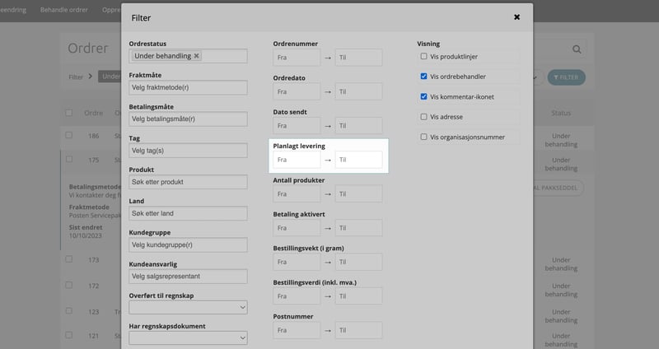Viewport: 659px width, 349px height.
Task: Expand 'Har regnskapsdokument' dropdown
Action: pos(188,337)
